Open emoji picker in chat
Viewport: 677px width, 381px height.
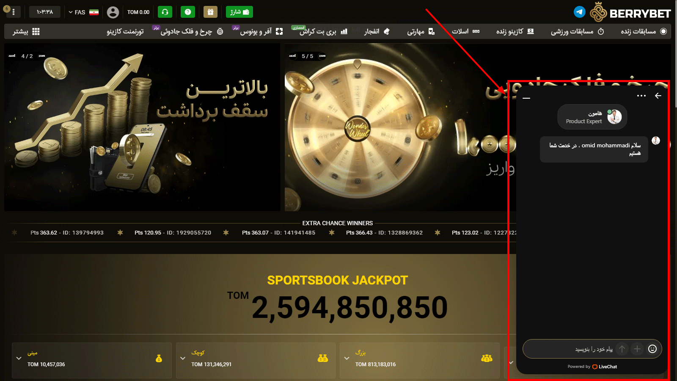point(652,349)
